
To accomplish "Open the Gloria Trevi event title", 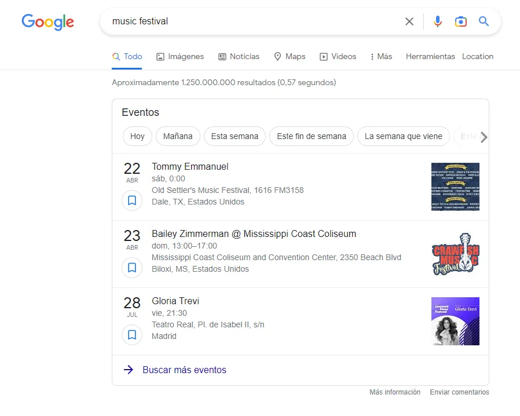I will coord(175,301).
